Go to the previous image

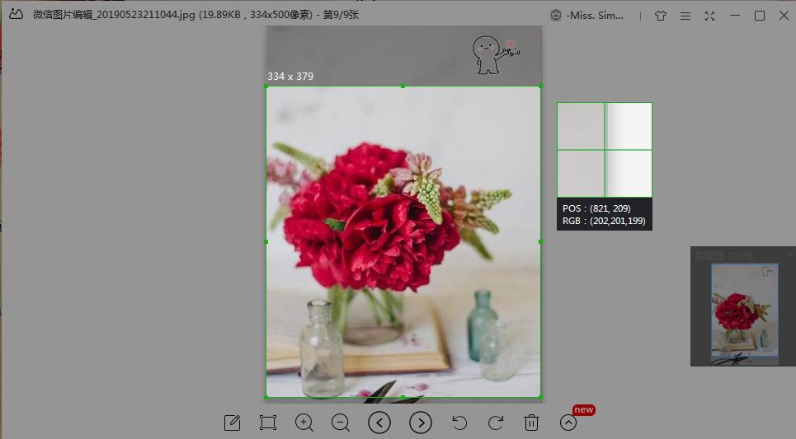point(379,423)
